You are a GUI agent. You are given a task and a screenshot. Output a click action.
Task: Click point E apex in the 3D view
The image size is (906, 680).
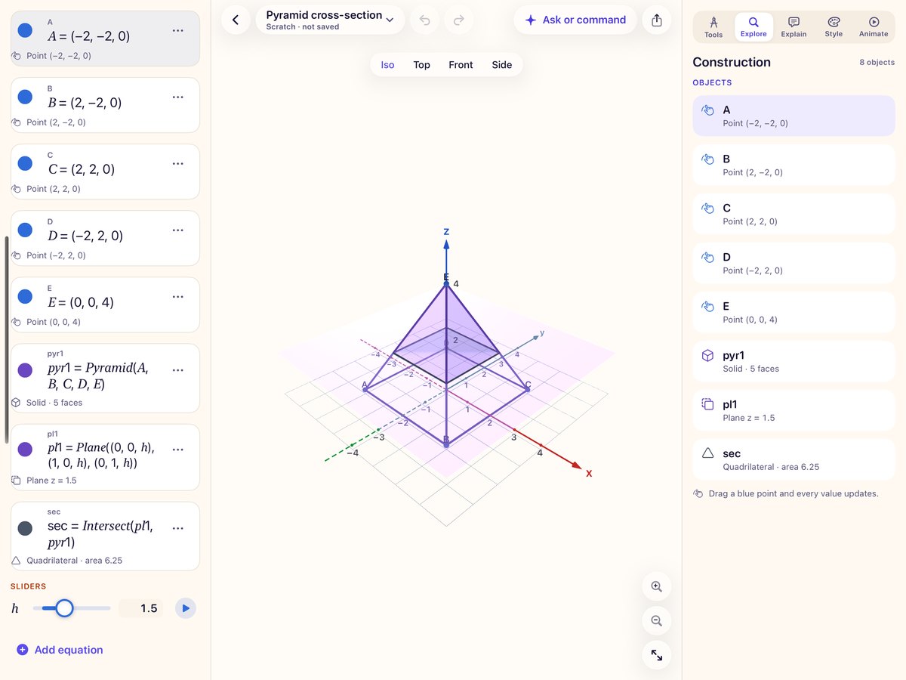tap(446, 283)
